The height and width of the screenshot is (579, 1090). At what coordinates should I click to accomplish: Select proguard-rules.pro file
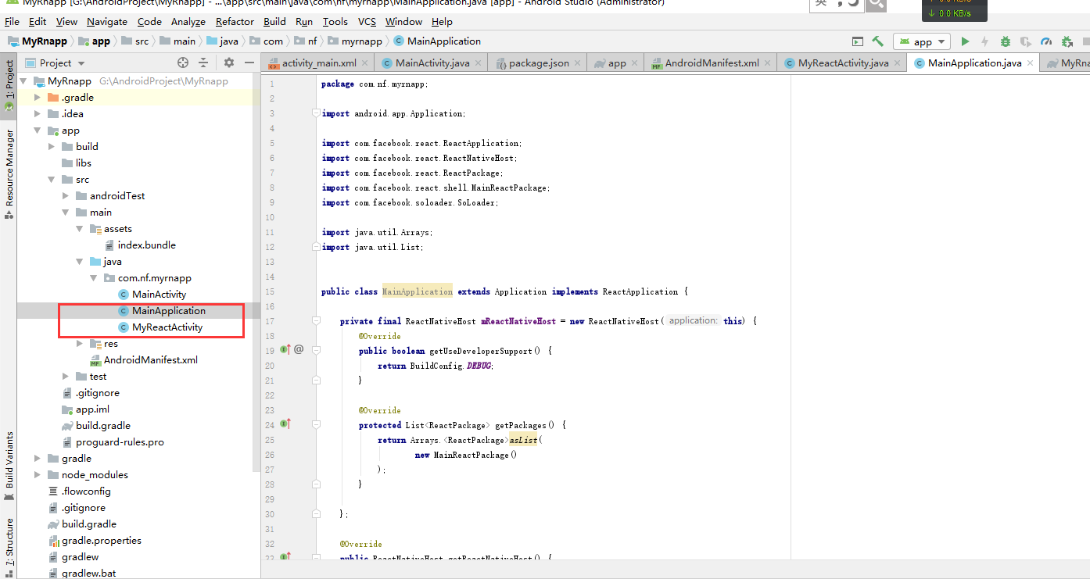120,442
